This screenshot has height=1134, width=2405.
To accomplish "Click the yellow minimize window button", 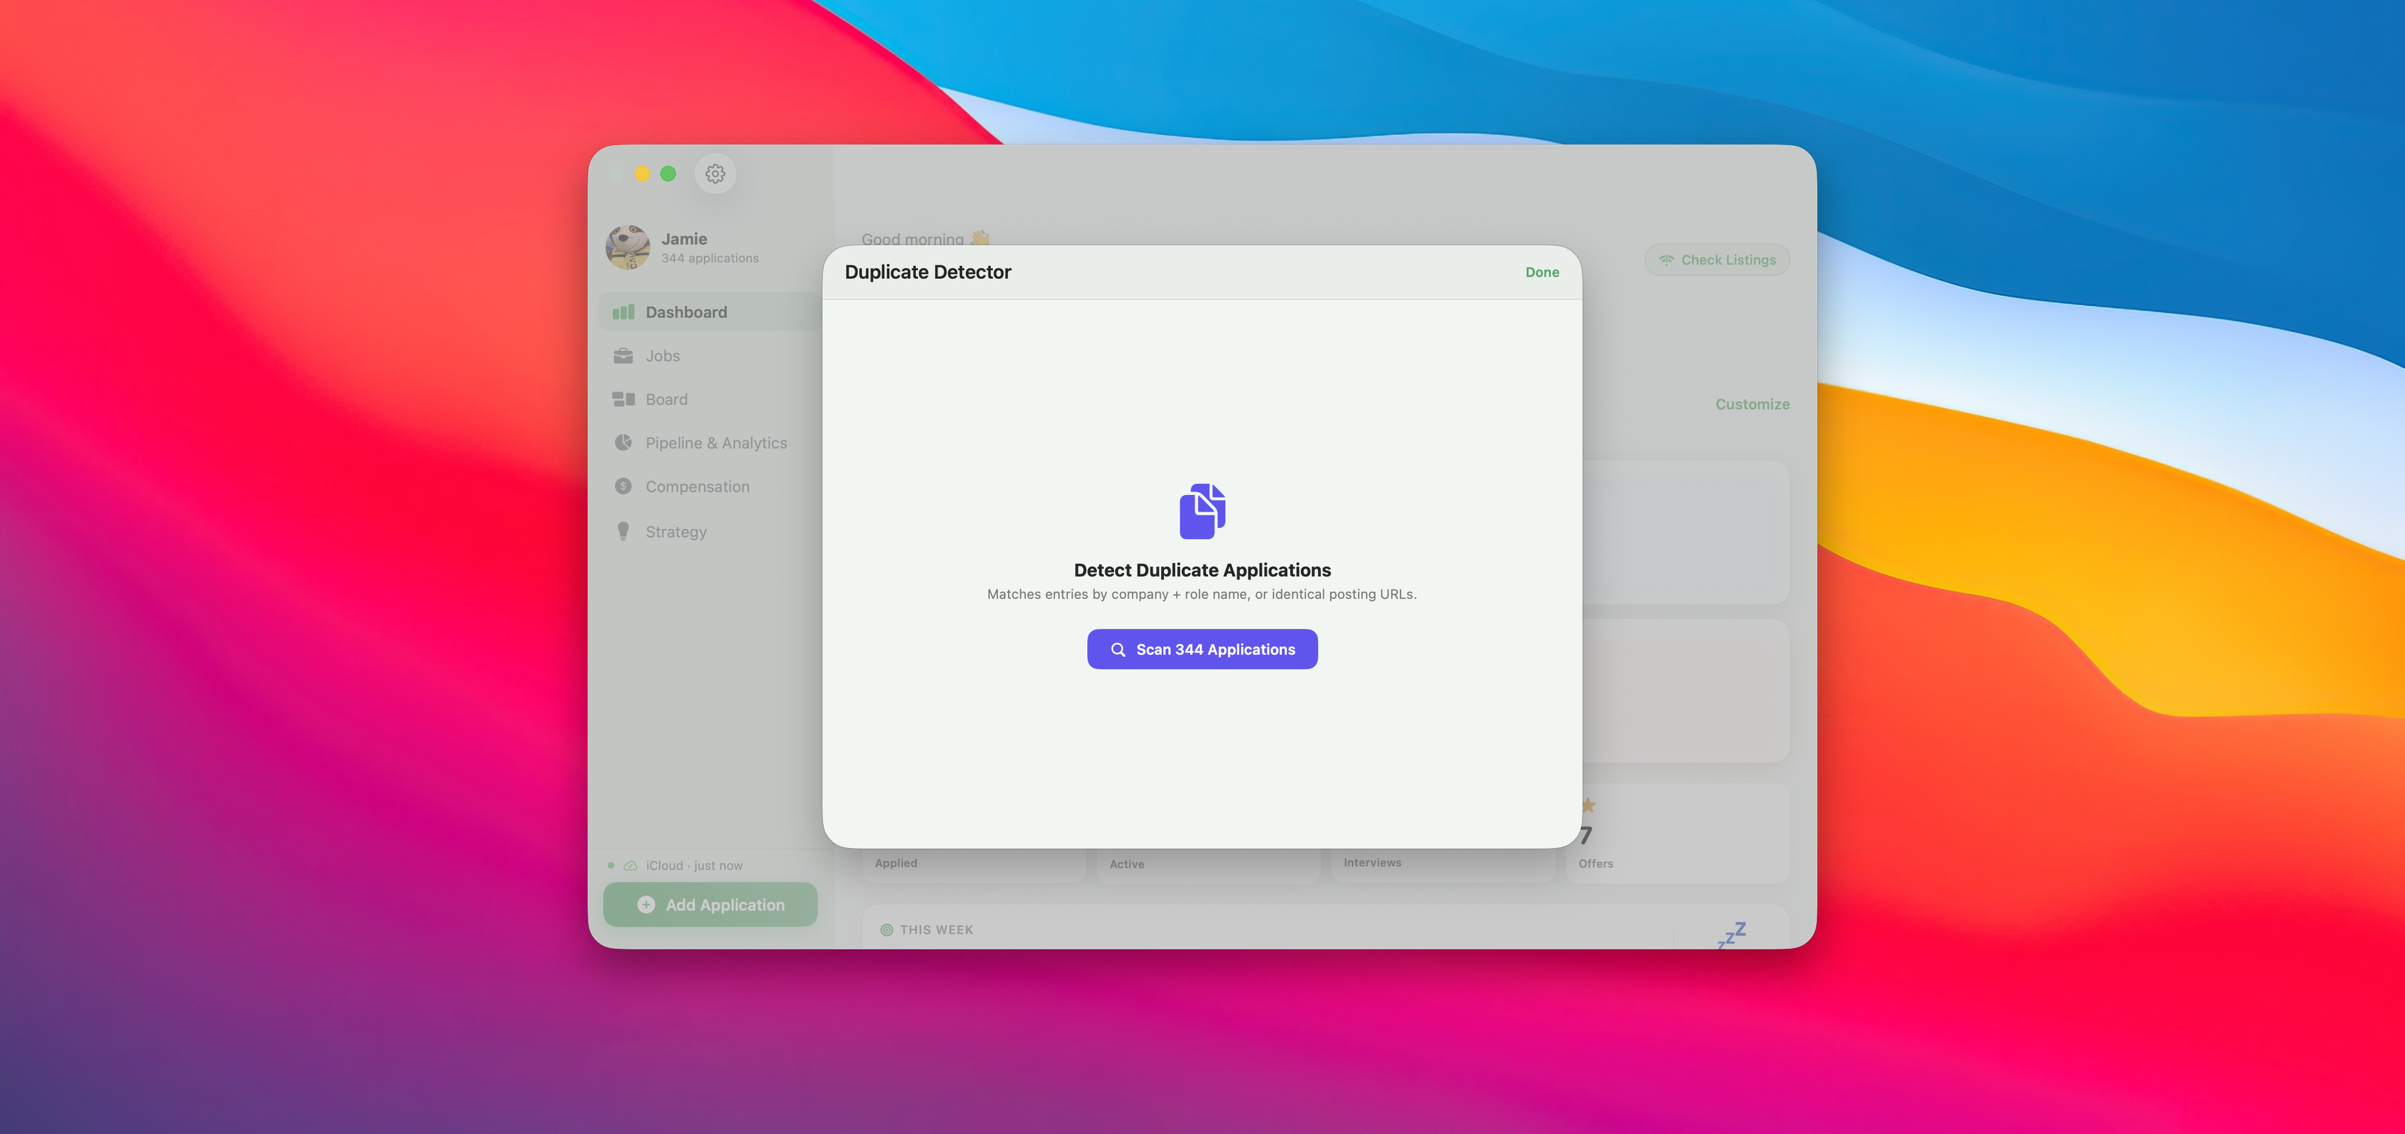I will [x=643, y=174].
